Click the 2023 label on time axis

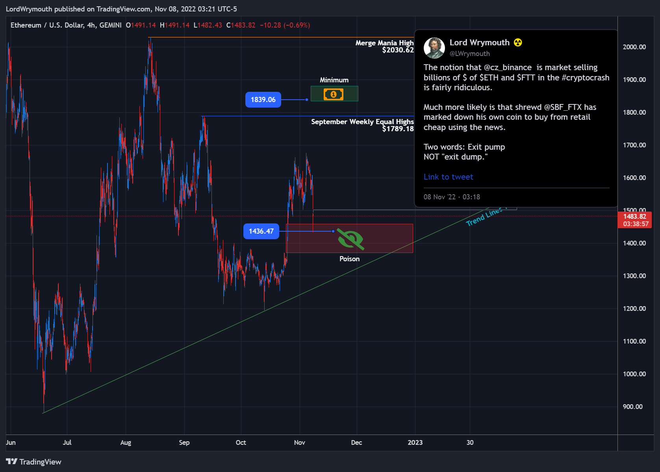[x=415, y=442]
